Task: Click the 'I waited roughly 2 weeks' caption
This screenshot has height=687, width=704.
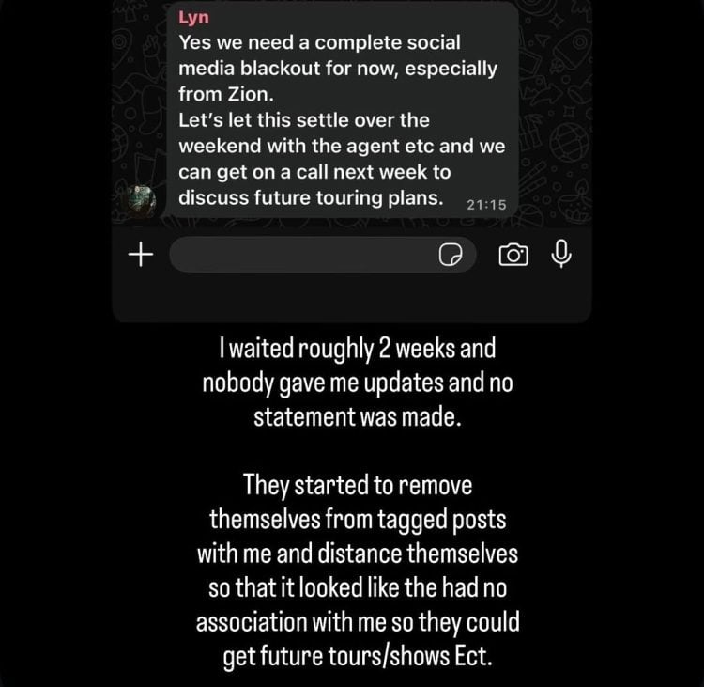Action: pos(355,351)
